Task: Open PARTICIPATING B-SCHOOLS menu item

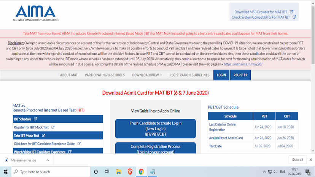Action: 105,75
